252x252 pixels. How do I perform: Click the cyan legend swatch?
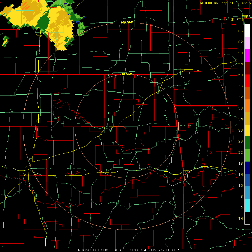coord(247,205)
